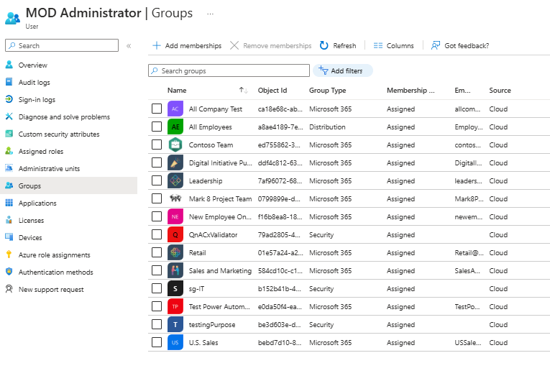
Task: Select the Contoso Team row checkbox
Action: (157, 145)
